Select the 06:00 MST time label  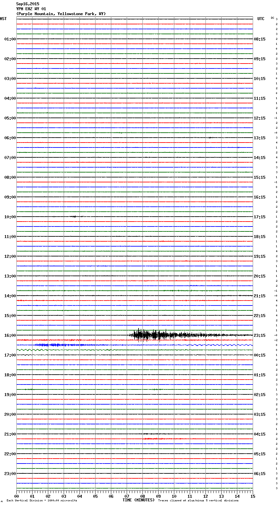10,138
